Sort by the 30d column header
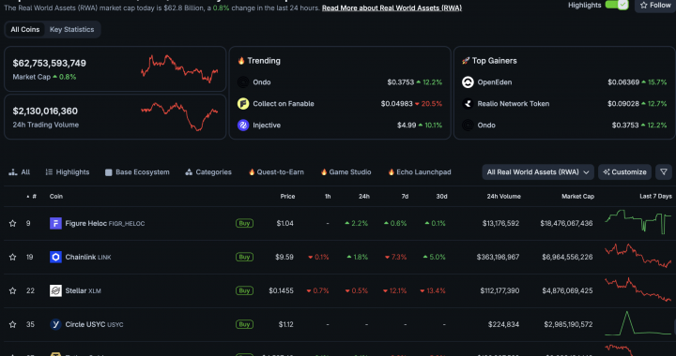The image size is (676, 356). pyautogui.click(x=441, y=196)
